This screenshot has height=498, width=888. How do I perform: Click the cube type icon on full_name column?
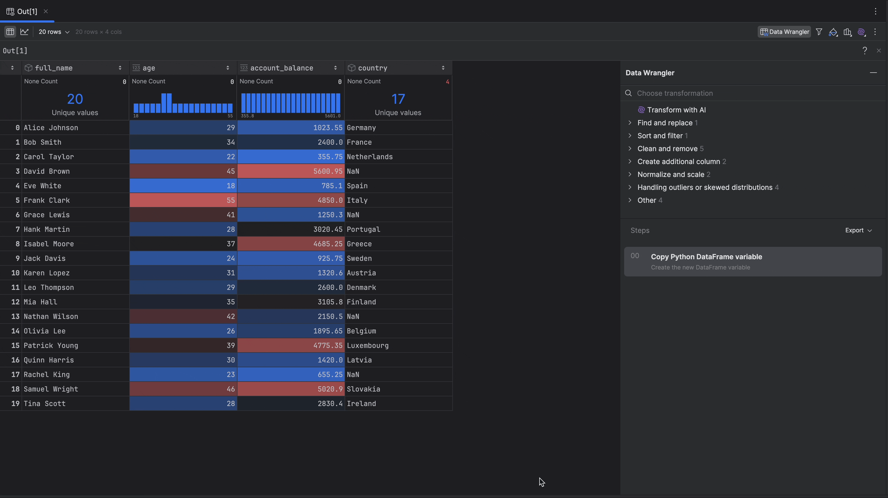point(29,68)
